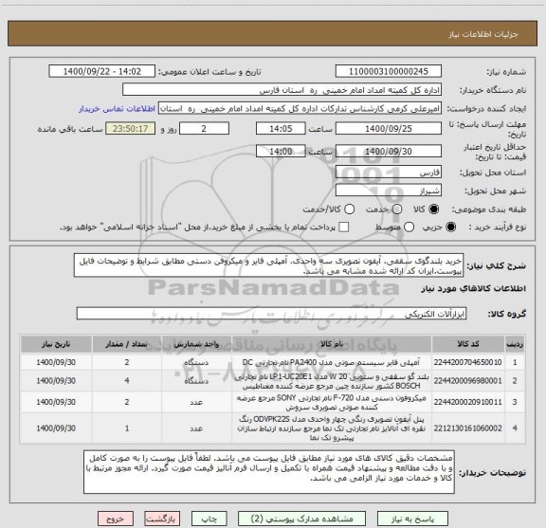Click the جزئیات اطلاعات نیاز page header
This screenshot has height=528, width=546.
click(x=483, y=34)
